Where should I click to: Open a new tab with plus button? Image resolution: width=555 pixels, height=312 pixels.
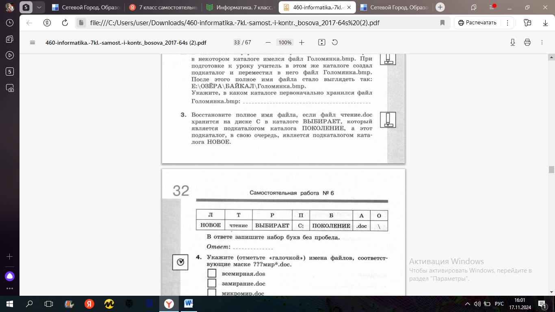440,7
